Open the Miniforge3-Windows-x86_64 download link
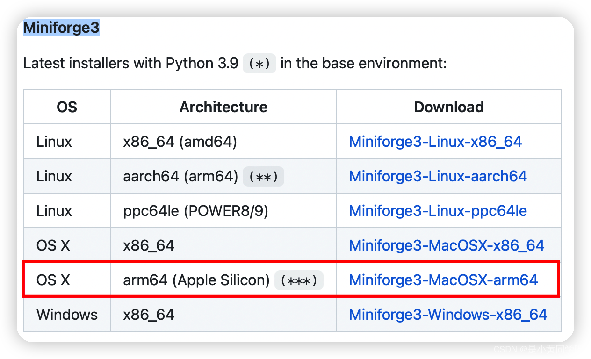Viewport: 591px width, 359px height. coord(448,315)
